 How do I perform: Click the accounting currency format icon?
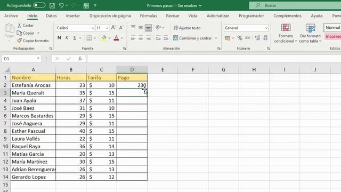[x=228, y=38]
